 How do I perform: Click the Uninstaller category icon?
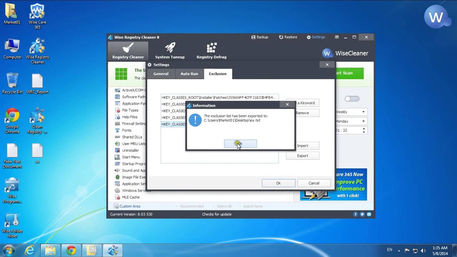(117, 150)
